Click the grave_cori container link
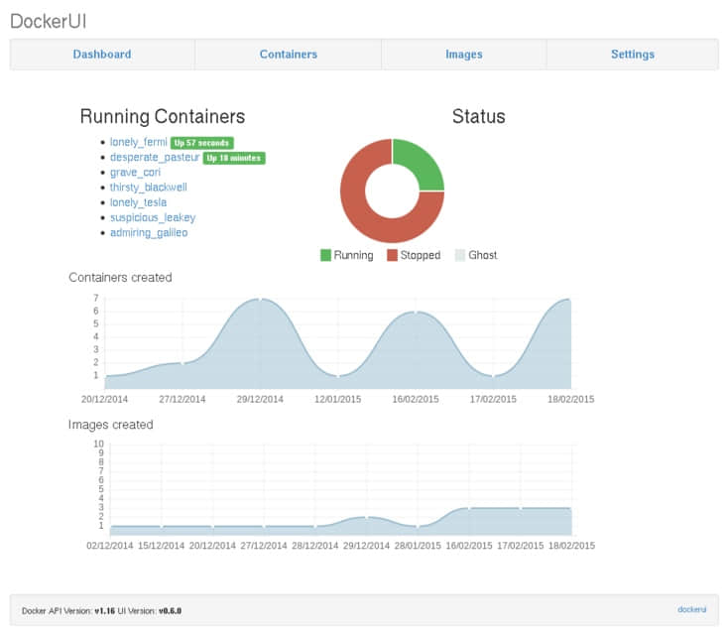Screen dimensions: 728x639 135,173
